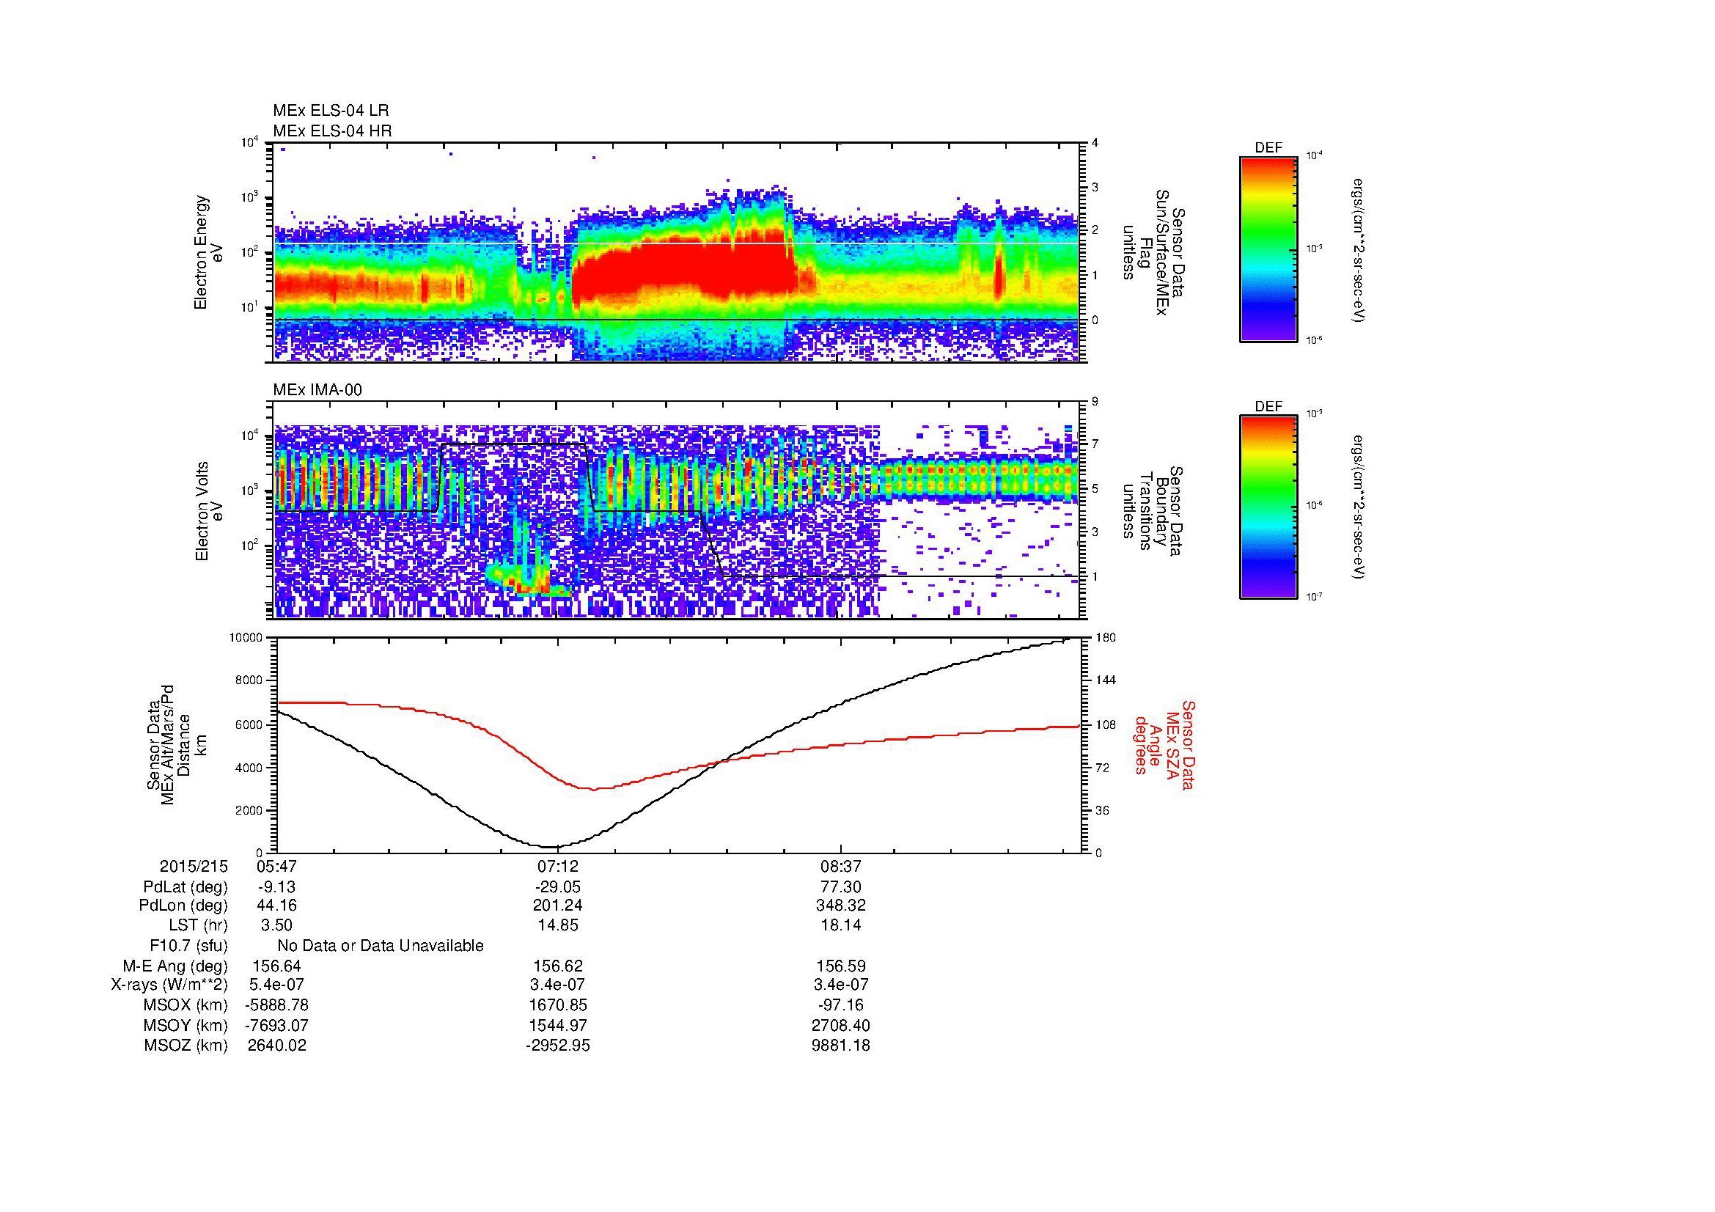The width and height of the screenshot is (1715, 1212).
Task: Click LST value 14.85
Action: [x=558, y=925]
